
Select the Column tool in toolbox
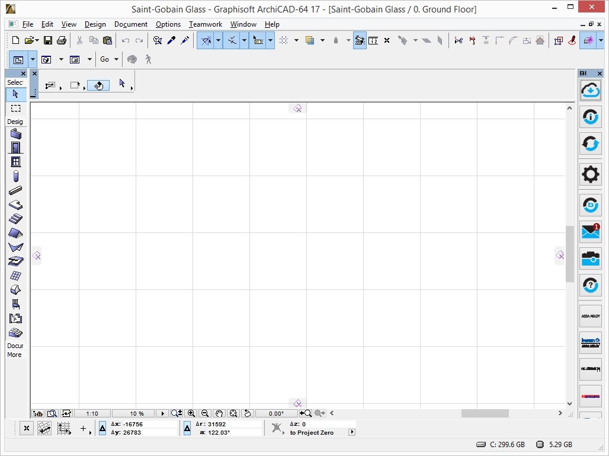[15, 176]
